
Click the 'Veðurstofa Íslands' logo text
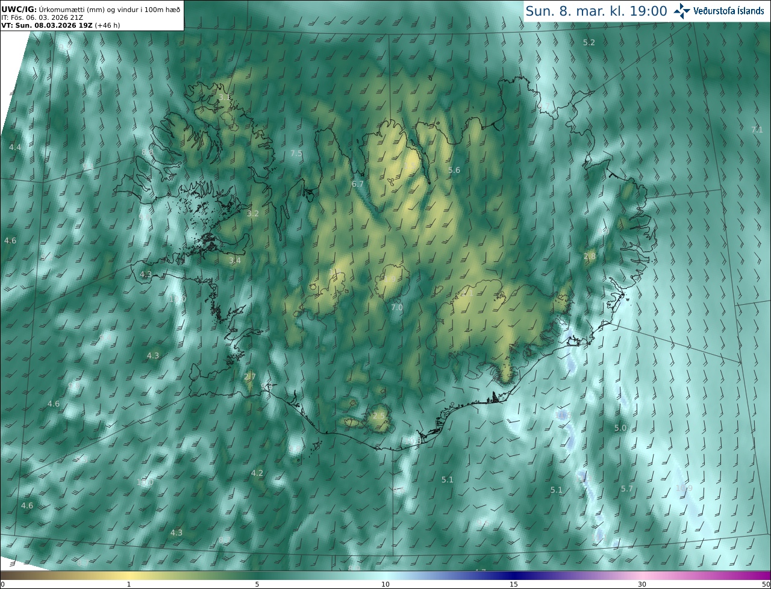click(729, 11)
